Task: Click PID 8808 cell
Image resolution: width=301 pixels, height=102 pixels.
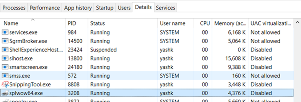Action: [74, 84]
